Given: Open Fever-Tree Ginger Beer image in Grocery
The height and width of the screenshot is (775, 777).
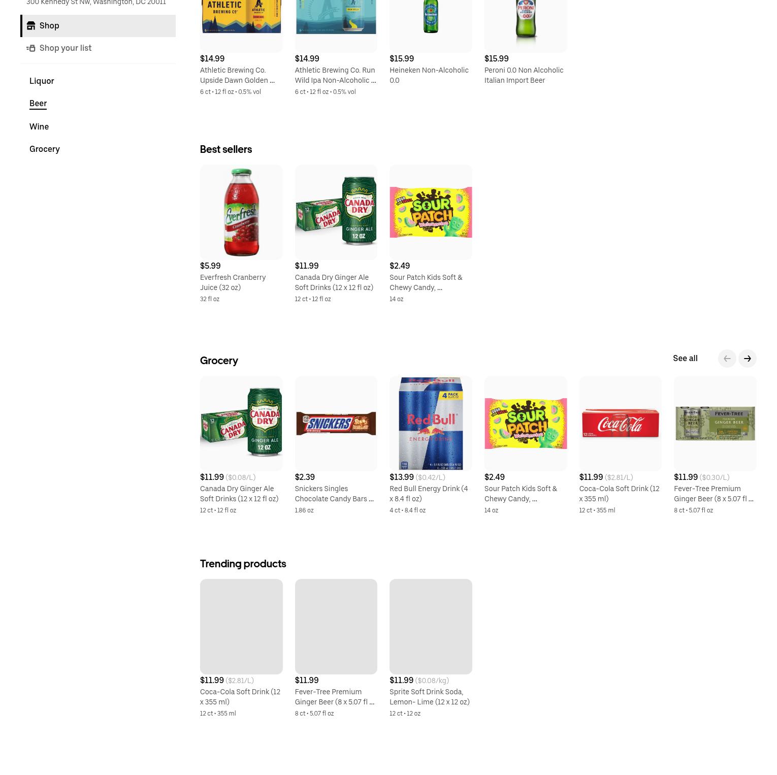Looking at the screenshot, I should 715,424.
